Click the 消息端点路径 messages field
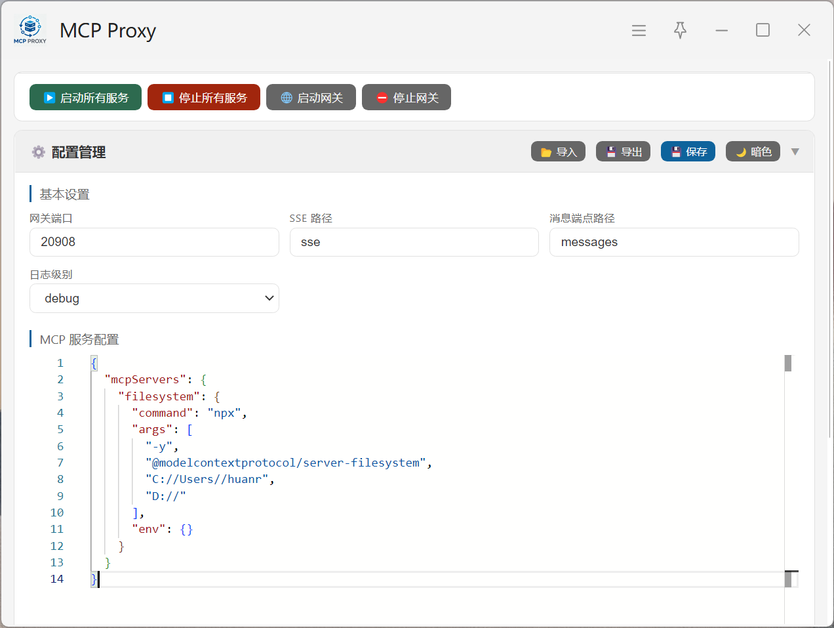The height and width of the screenshot is (628, 834). click(x=674, y=242)
